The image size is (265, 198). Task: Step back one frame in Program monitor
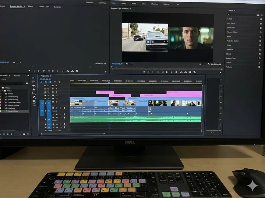163,72
